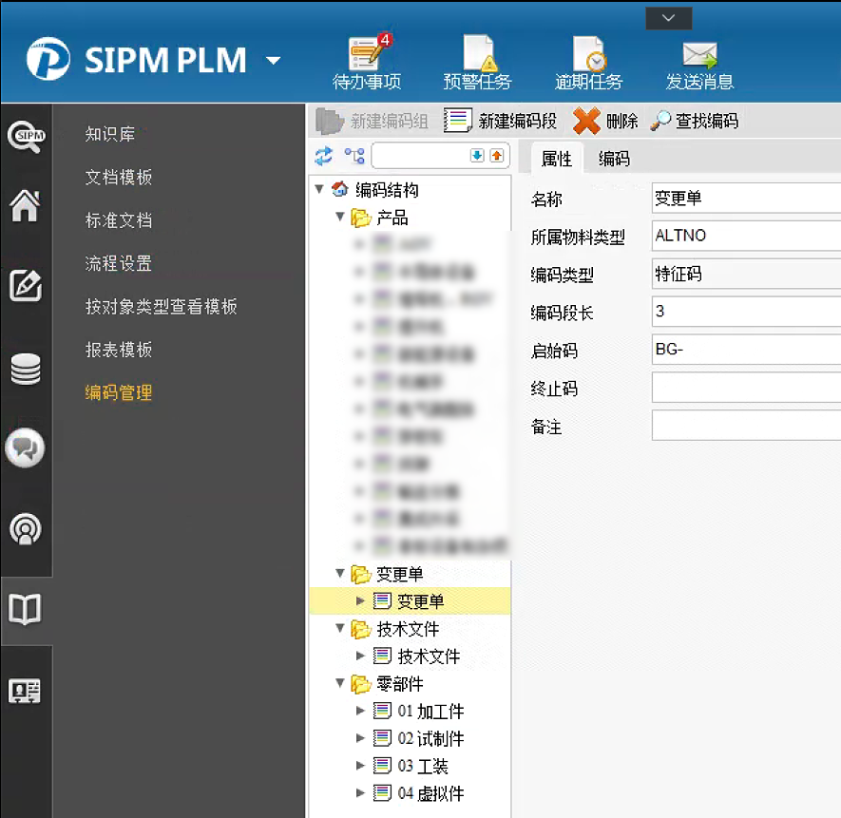This screenshot has width=841, height=818.
Task: Go to the Home sidebar icon
Action: 26,206
